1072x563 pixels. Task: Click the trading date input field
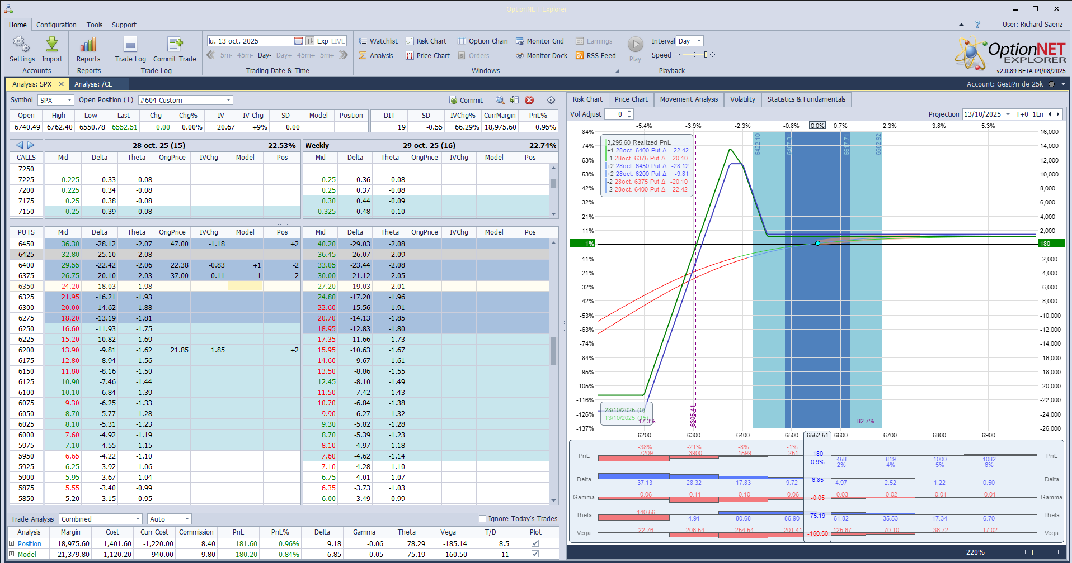click(x=250, y=41)
